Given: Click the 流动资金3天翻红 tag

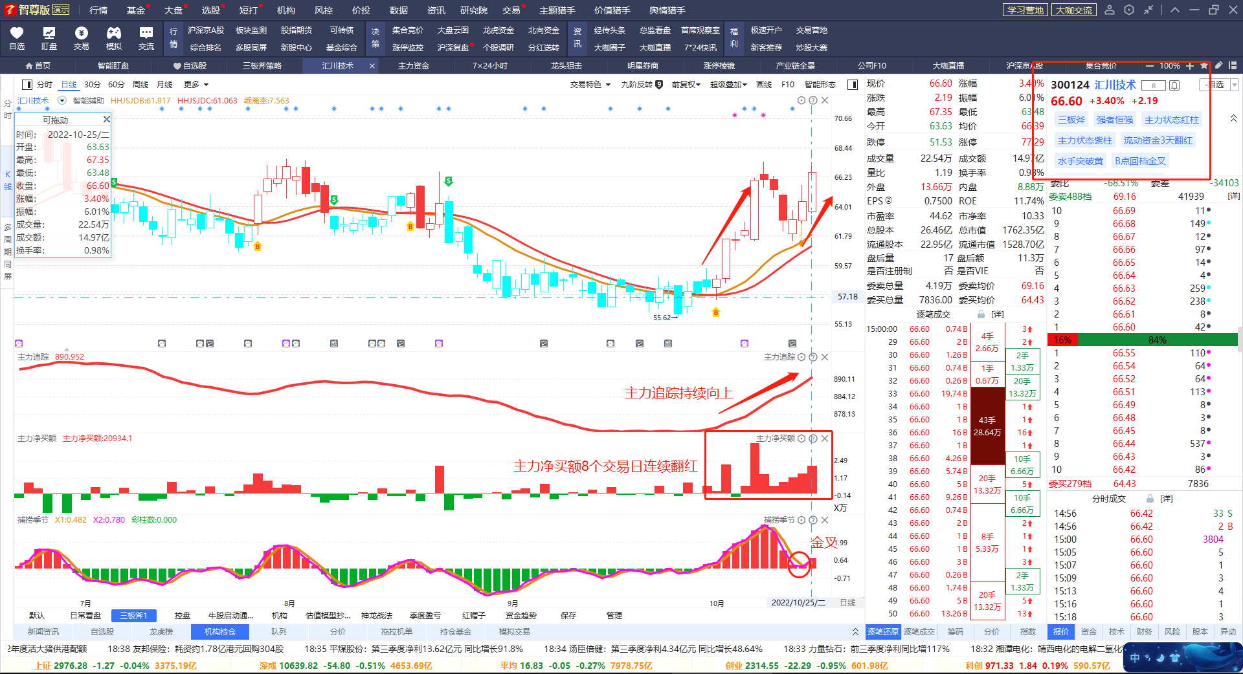Looking at the screenshot, I should pyautogui.click(x=1158, y=140).
